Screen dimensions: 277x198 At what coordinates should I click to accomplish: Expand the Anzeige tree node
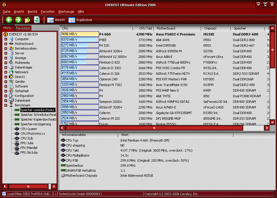pyautogui.click(x=6, y=58)
